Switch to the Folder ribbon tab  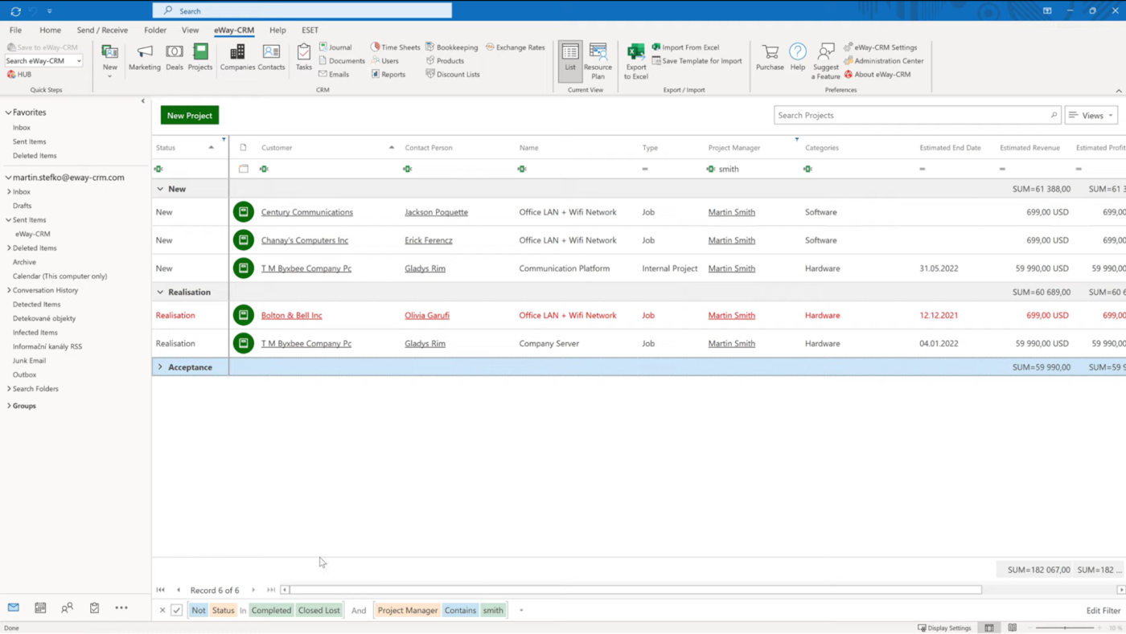point(155,31)
